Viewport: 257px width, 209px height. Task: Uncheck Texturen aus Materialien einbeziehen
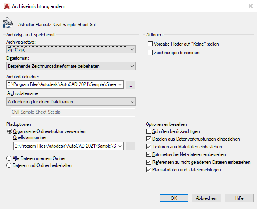[149, 147]
